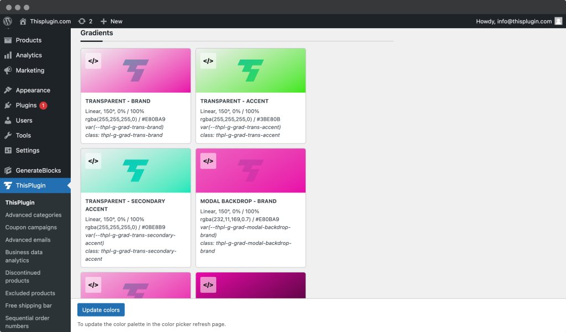Open the Howdy, info@thisplugin.com account menu
The width and height of the screenshot is (566, 332).
(518, 21)
